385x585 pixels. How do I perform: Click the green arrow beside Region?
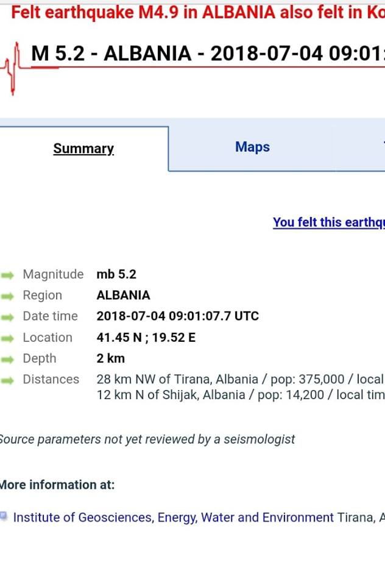8,296
